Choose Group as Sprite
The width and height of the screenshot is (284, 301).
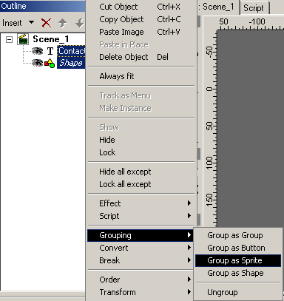point(238,260)
